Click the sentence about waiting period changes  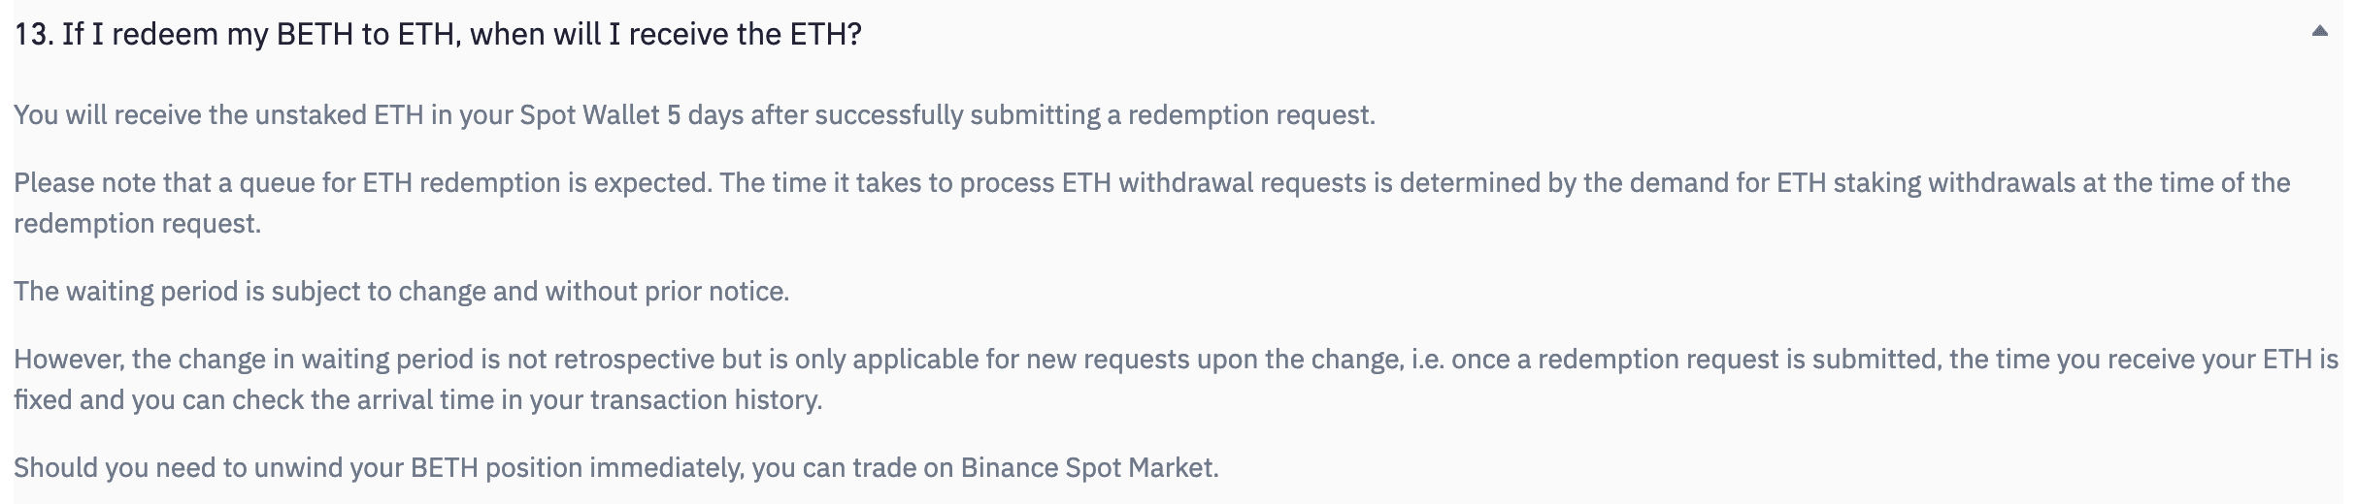401,292
